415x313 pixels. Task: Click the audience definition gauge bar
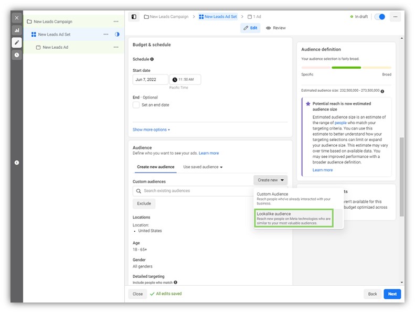click(x=346, y=68)
